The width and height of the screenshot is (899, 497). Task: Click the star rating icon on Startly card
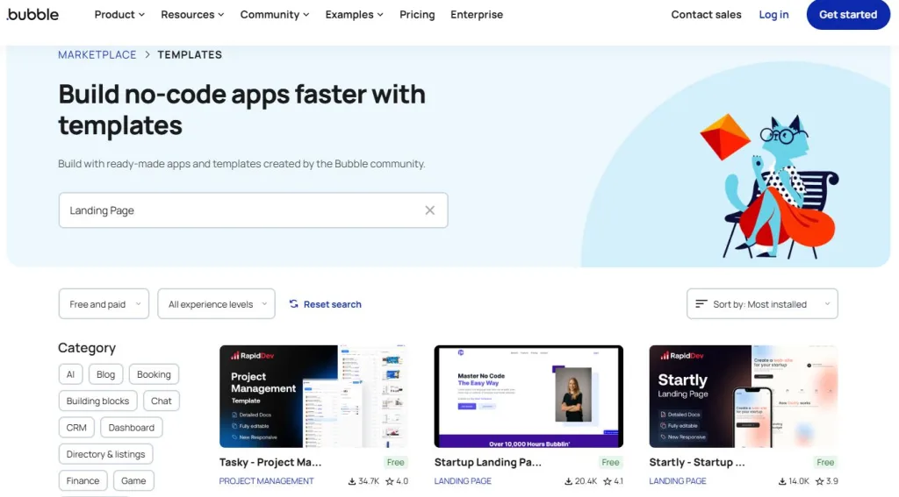point(820,481)
